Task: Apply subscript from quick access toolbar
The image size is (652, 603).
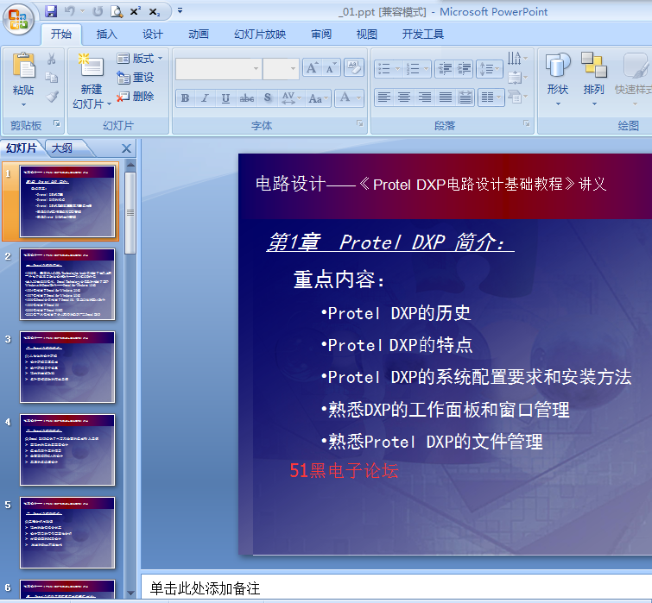Action: tap(155, 12)
